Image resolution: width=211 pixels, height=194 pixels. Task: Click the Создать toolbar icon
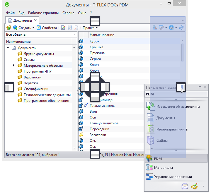(x=15, y=28)
